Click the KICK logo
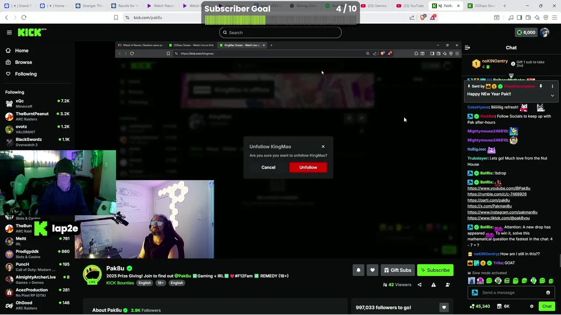Viewport: 561px width, 315px height. tap(32, 32)
